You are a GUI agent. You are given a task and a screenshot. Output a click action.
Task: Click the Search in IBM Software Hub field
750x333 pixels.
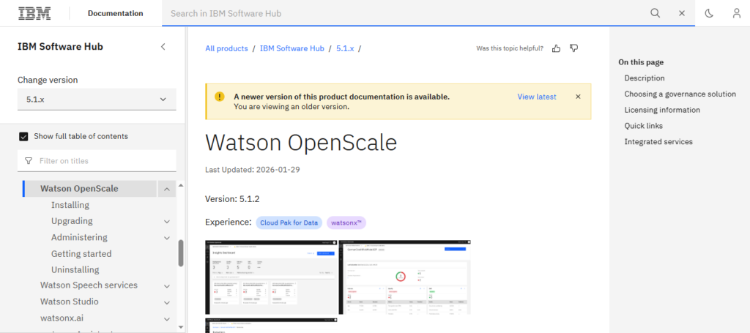(404, 13)
